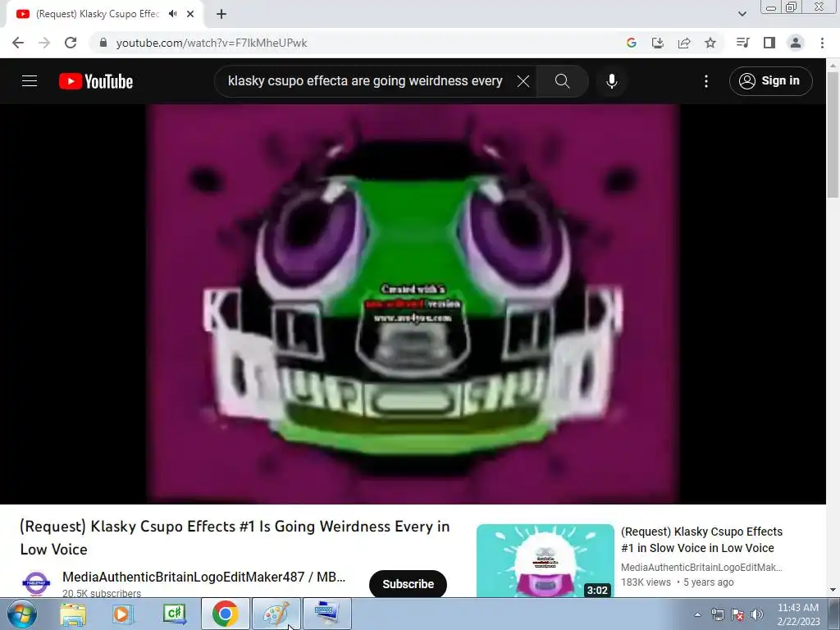Open the YouTube hamburger guide menu
The width and height of the screenshot is (840, 630).
pyautogui.click(x=30, y=81)
